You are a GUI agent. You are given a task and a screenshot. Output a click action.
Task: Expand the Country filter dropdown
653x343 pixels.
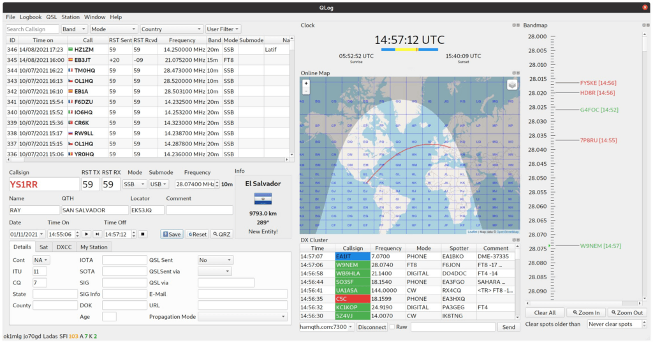tap(171, 29)
